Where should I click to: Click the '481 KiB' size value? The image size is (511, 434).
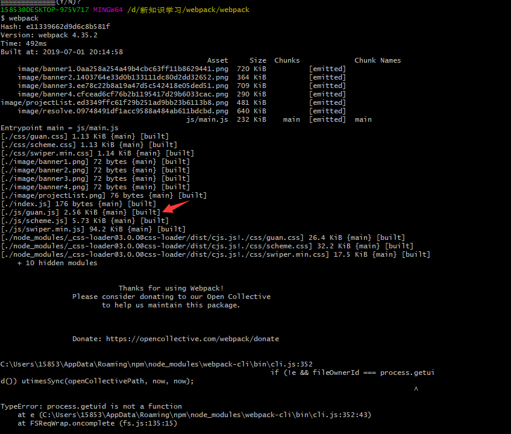[251, 102]
